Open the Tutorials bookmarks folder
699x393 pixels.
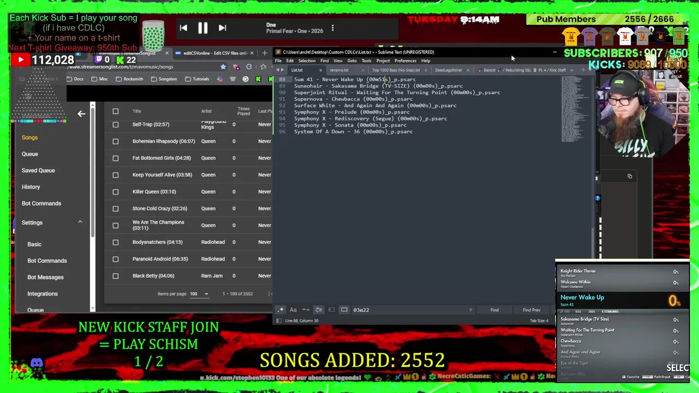197,79
